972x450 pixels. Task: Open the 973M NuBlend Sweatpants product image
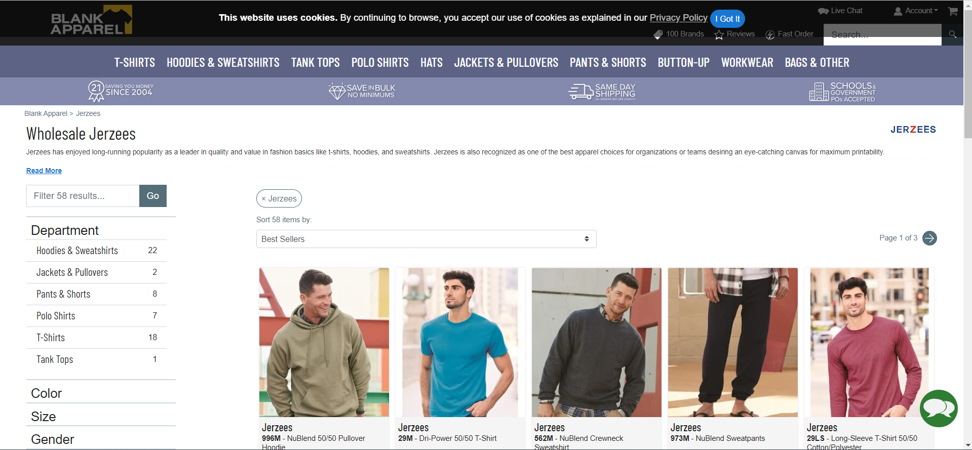[733, 342]
